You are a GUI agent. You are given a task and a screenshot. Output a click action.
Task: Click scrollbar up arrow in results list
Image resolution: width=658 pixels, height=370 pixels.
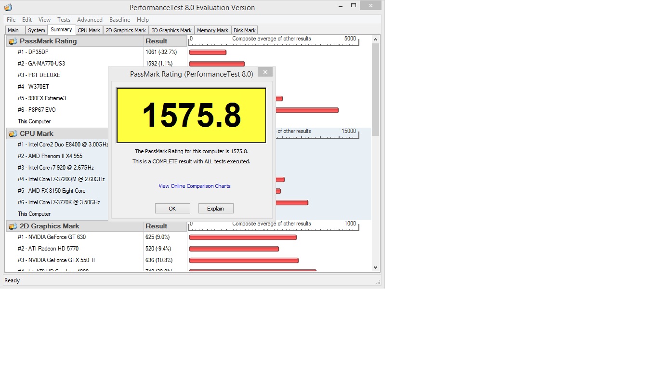point(376,40)
